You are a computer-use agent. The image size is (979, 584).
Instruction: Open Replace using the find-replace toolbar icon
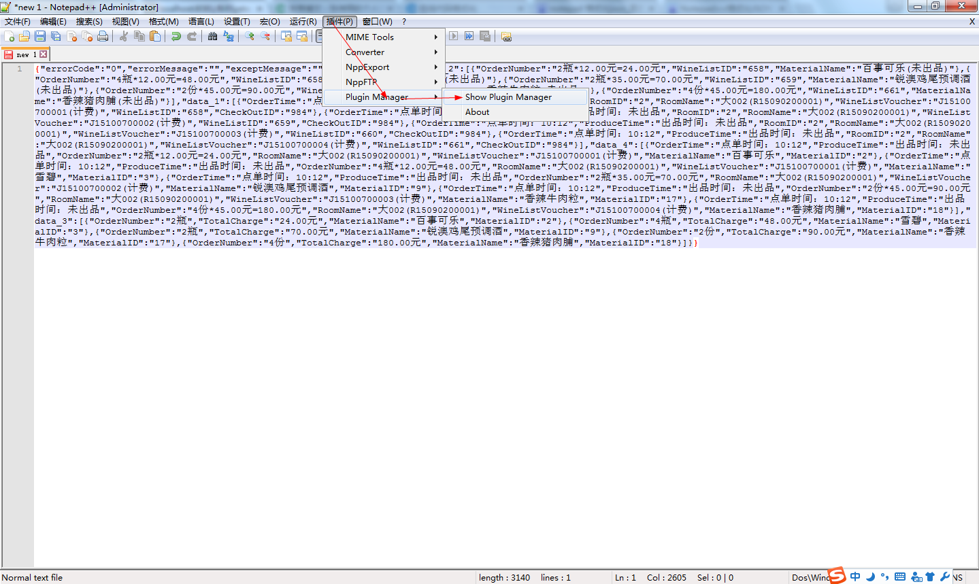tap(229, 36)
